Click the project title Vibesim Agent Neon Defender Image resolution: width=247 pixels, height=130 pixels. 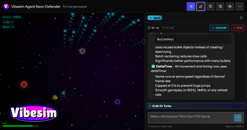36,6
